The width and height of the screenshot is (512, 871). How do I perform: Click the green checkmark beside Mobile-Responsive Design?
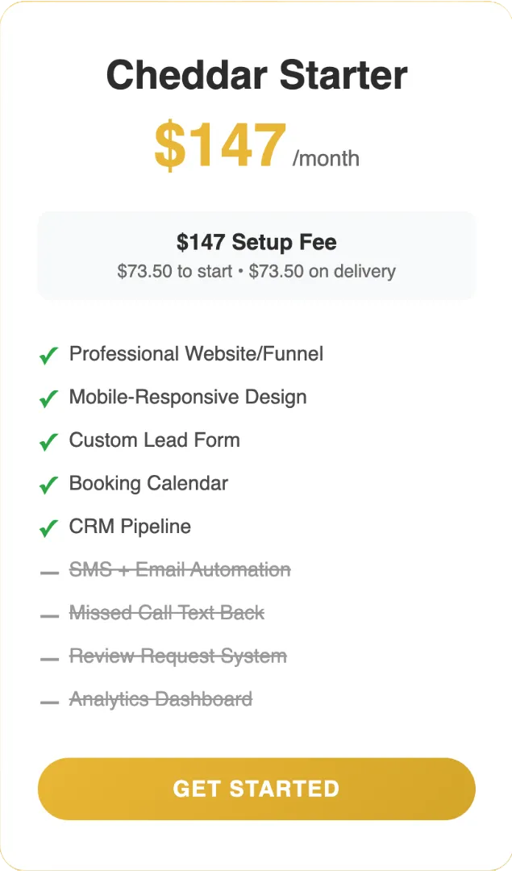[x=49, y=398]
